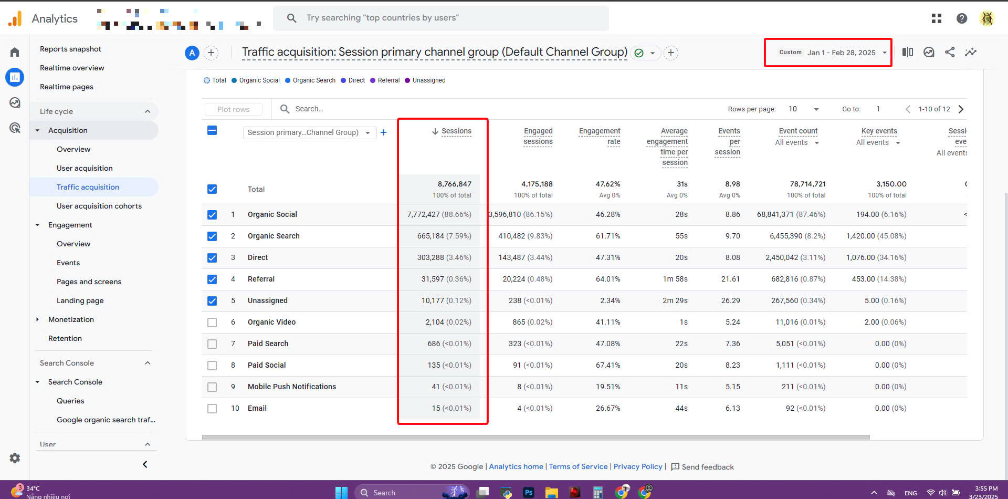Share this report icon
Image resolution: width=1008 pixels, height=499 pixels.
point(950,52)
